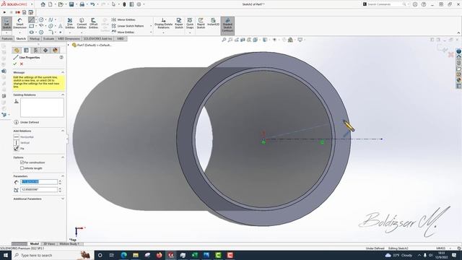
Task: Click the line length parameter field
Action: pos(39,182)
